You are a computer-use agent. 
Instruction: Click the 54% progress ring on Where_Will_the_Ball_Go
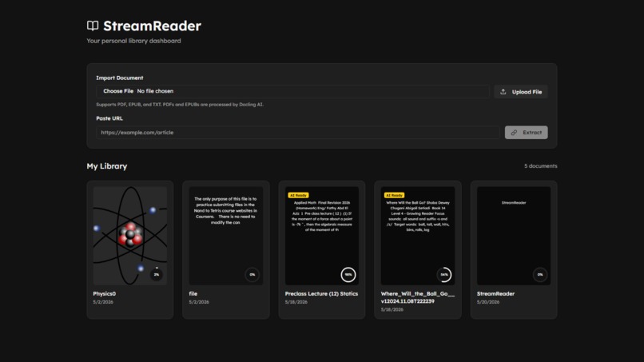pos(444,274)
